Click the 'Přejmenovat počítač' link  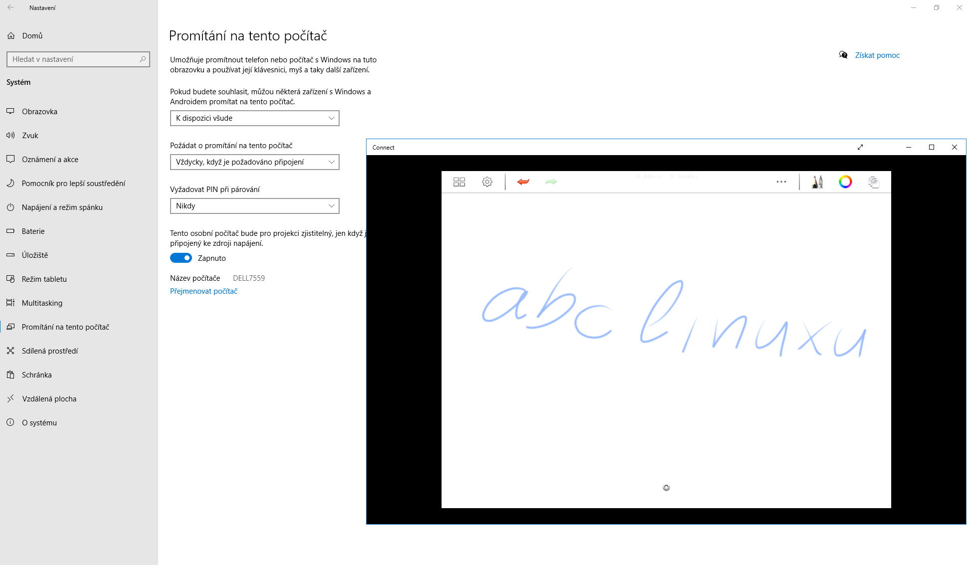[203, 291]
